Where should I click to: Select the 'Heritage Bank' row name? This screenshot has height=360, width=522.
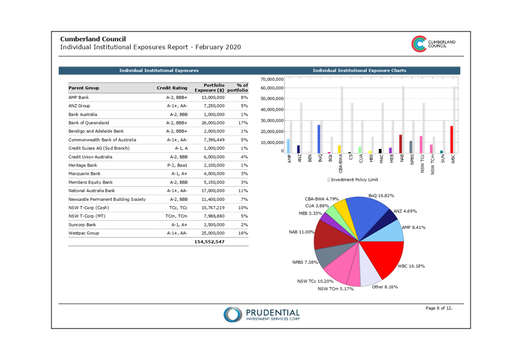(82, 165)
